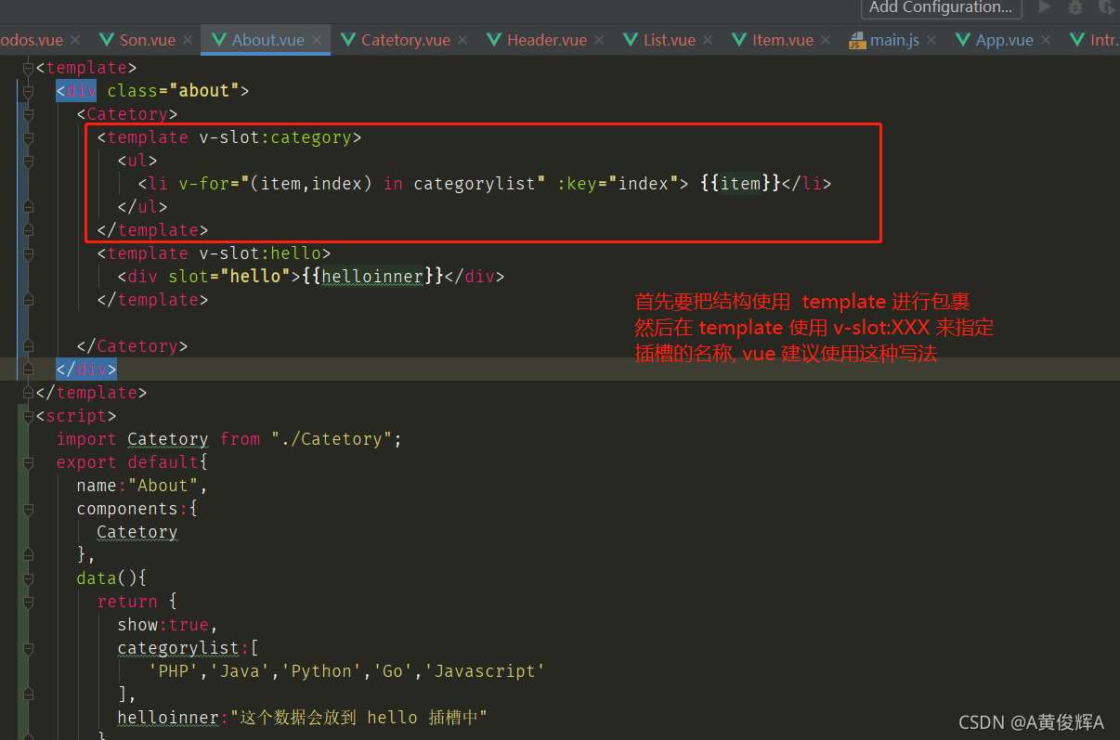Click the slot="hello" attribute
Viewport: 1120px width, 740px height.
(x=229, y=277)
